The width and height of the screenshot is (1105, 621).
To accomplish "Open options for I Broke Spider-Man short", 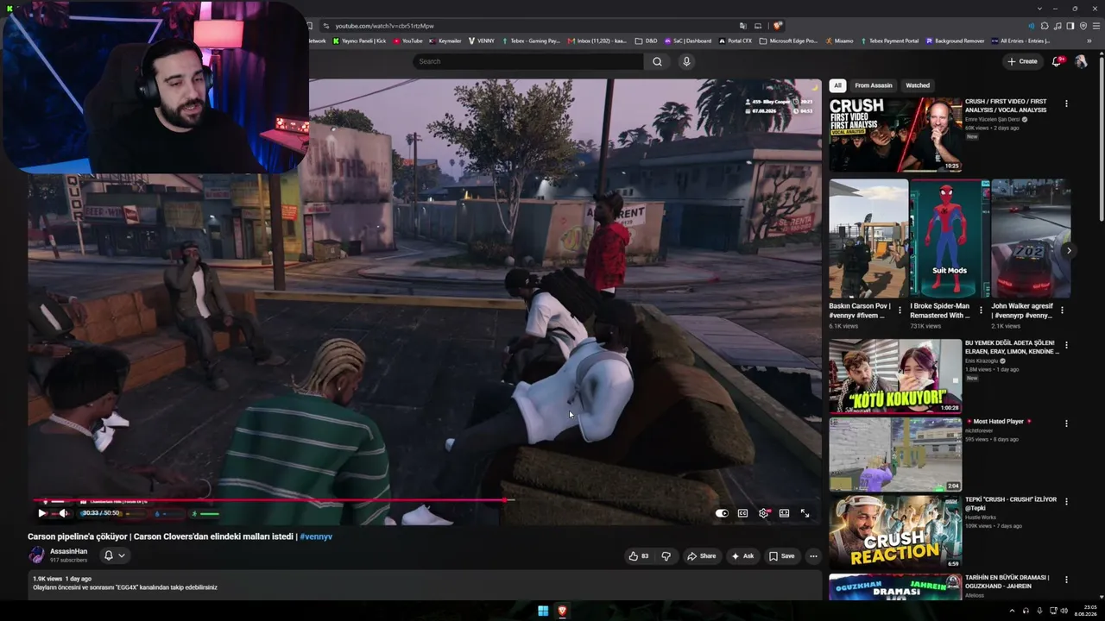I will [982, 310].
